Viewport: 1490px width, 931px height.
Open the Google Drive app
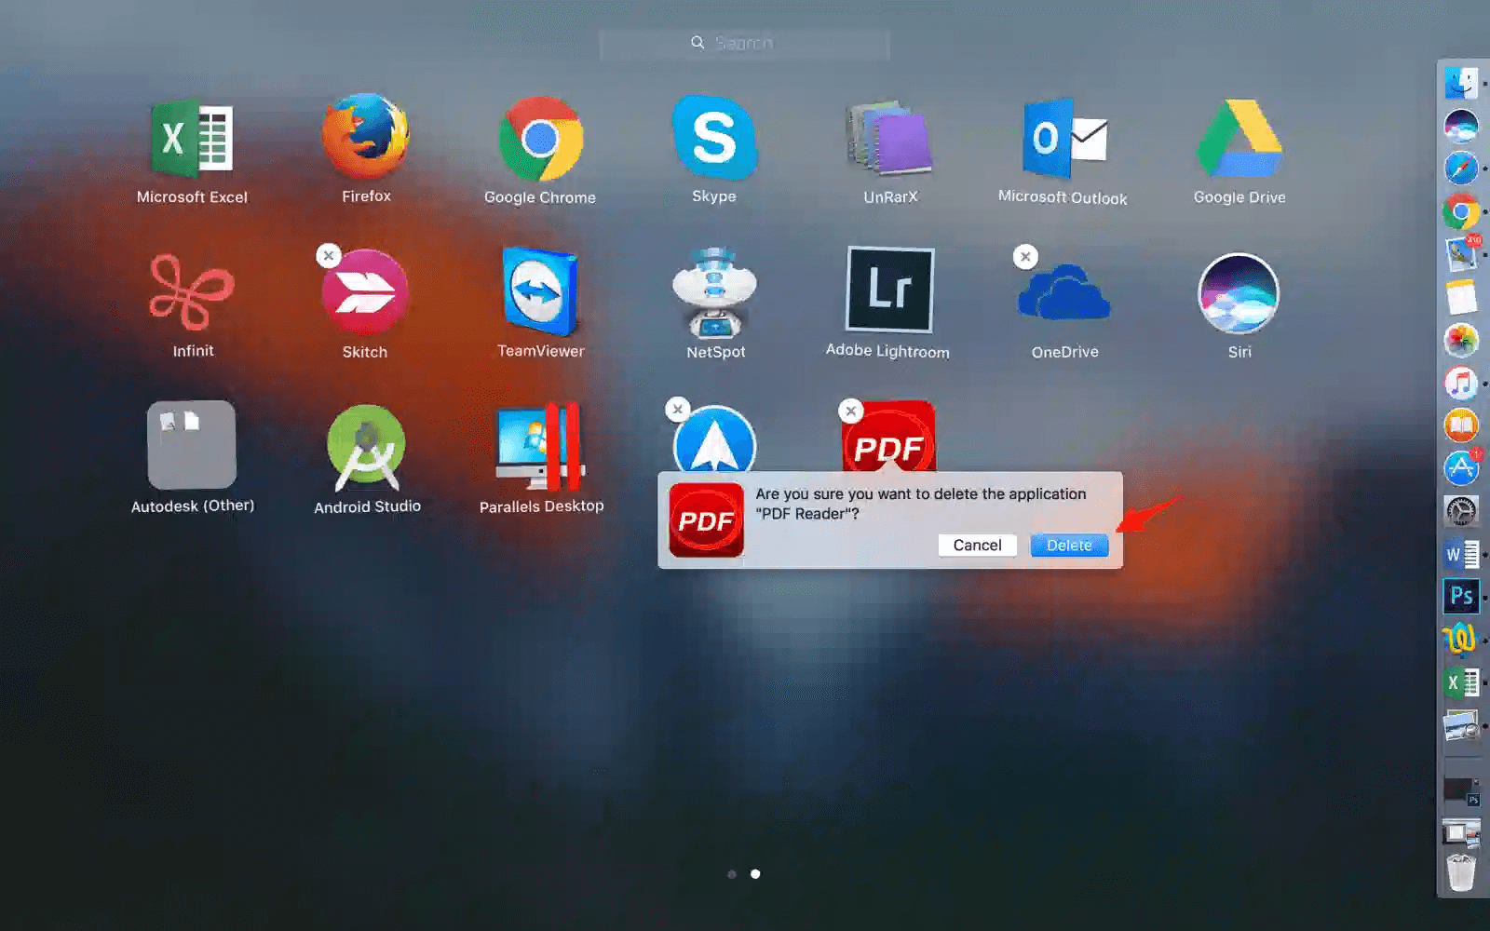[x=1239, y=138]
